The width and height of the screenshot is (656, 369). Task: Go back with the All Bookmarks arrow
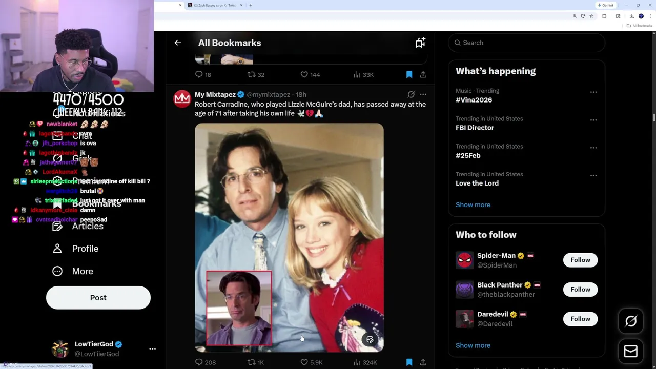[178, 43]
